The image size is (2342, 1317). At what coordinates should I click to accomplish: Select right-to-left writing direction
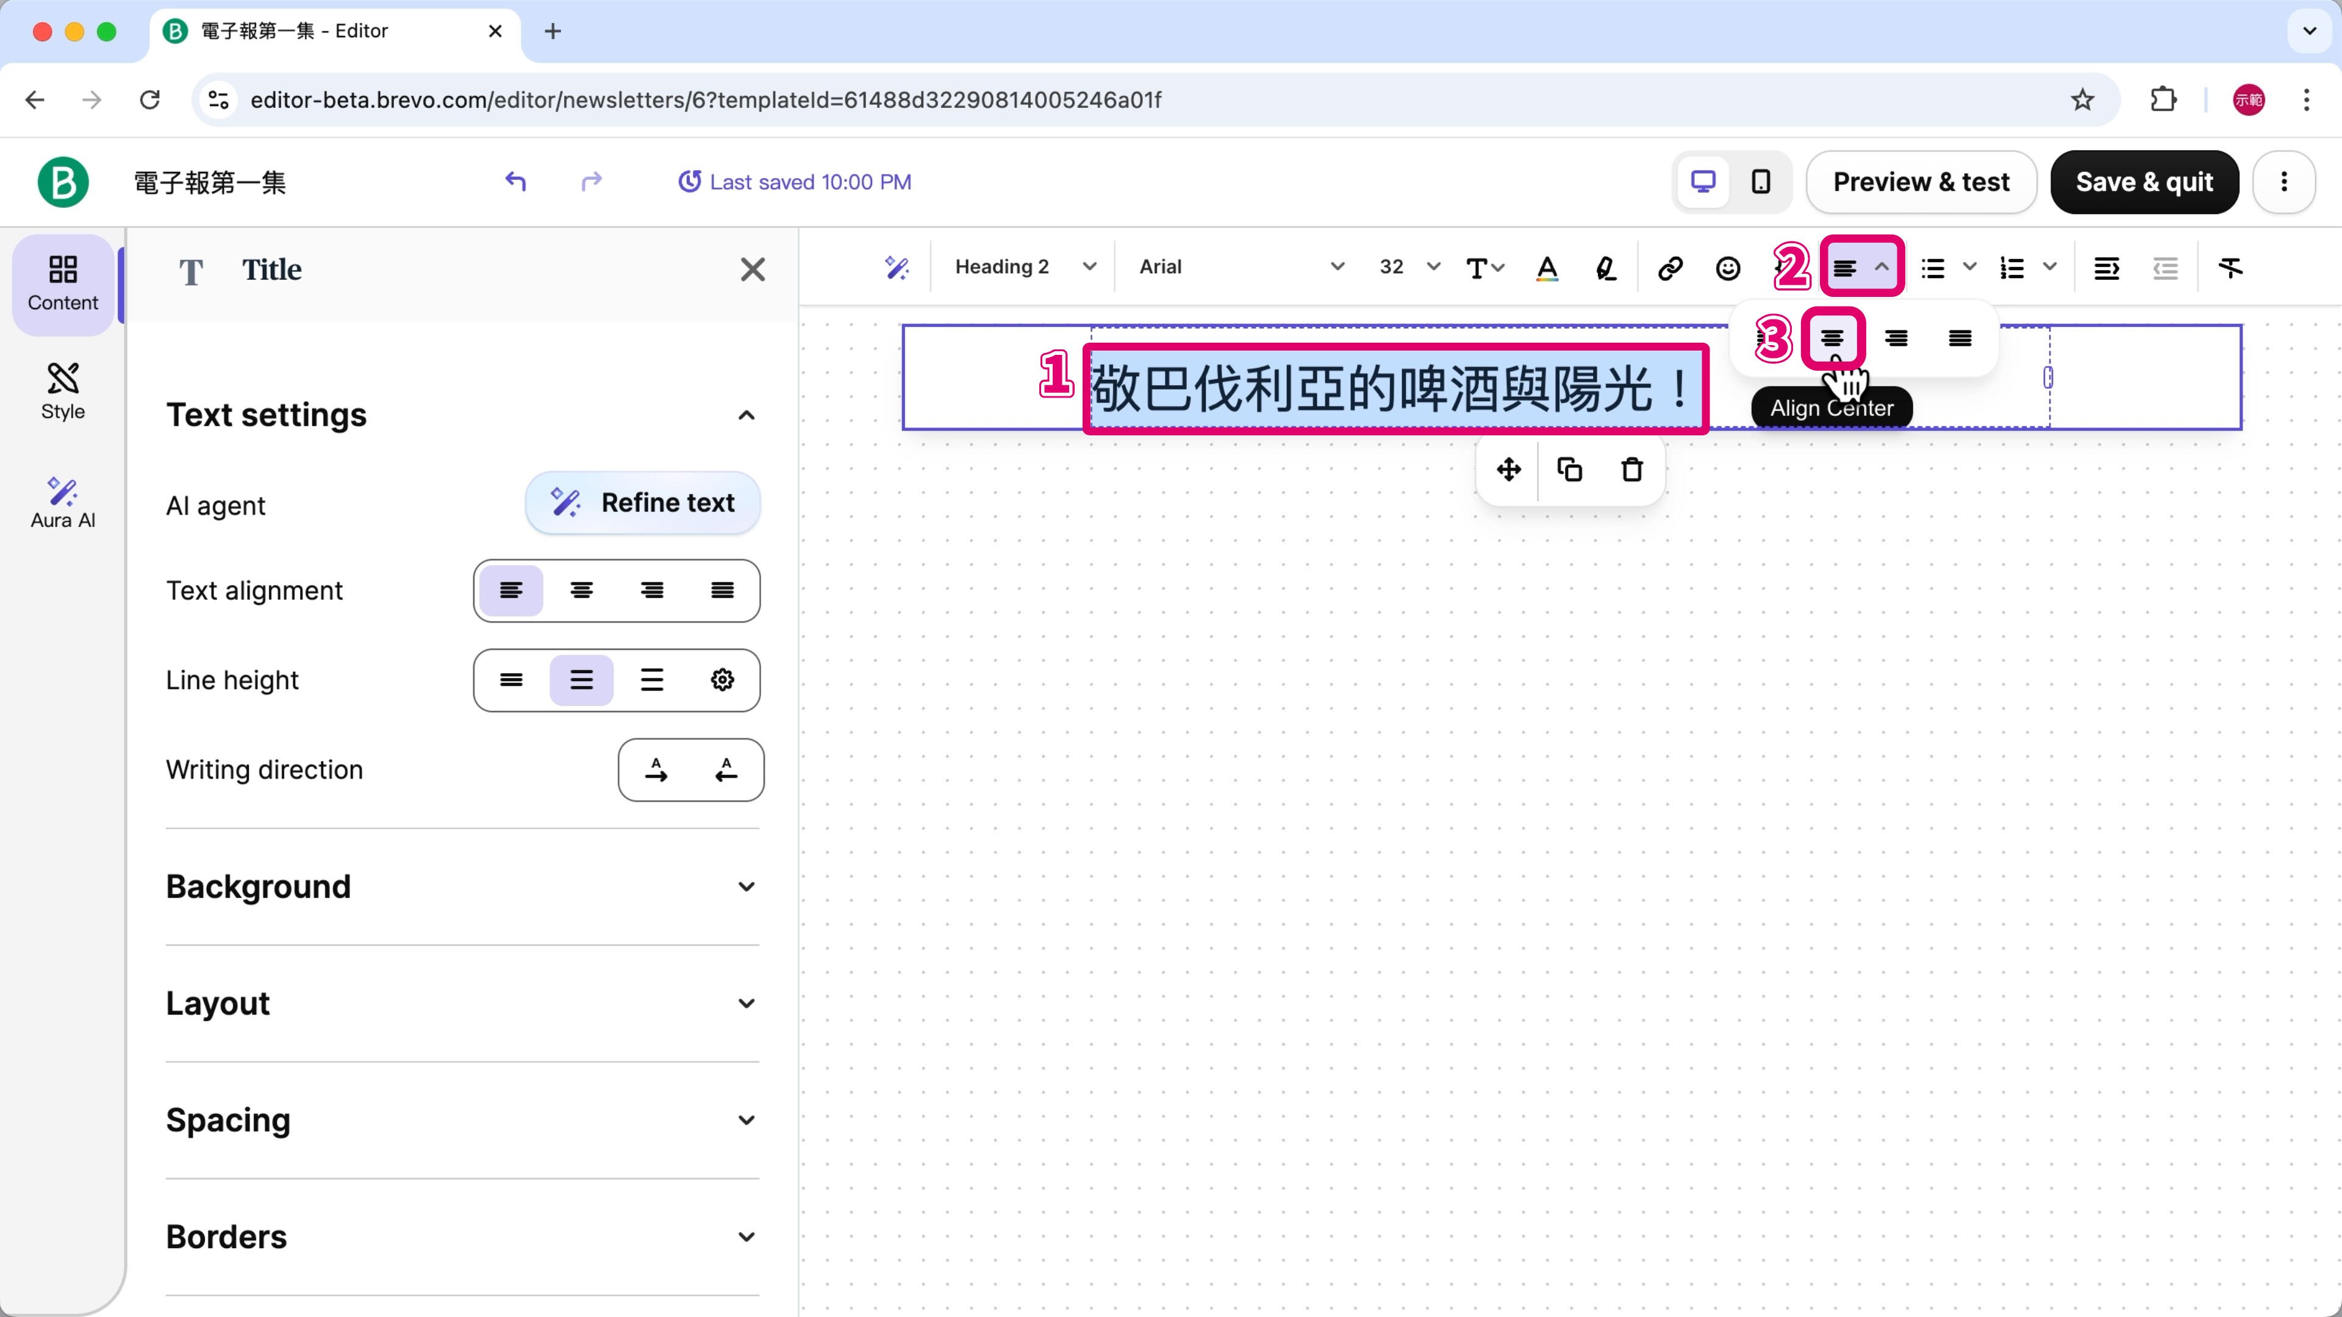click(x=726, y=770)
